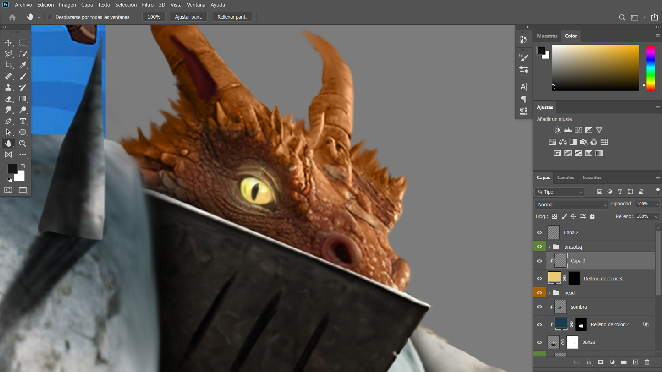Click the Rellenar pant. button

[x=232, y=17]
